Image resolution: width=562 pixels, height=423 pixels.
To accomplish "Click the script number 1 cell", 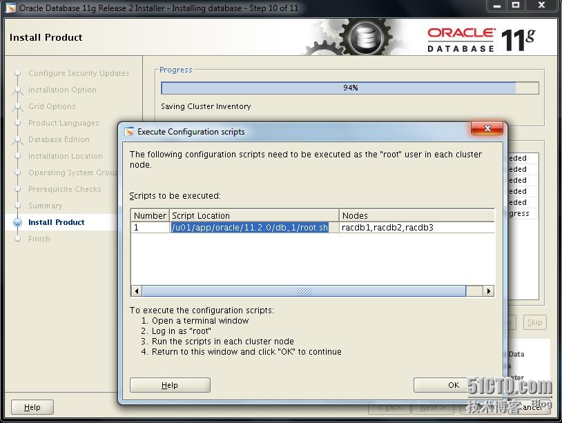I will [x=150, y=228].
